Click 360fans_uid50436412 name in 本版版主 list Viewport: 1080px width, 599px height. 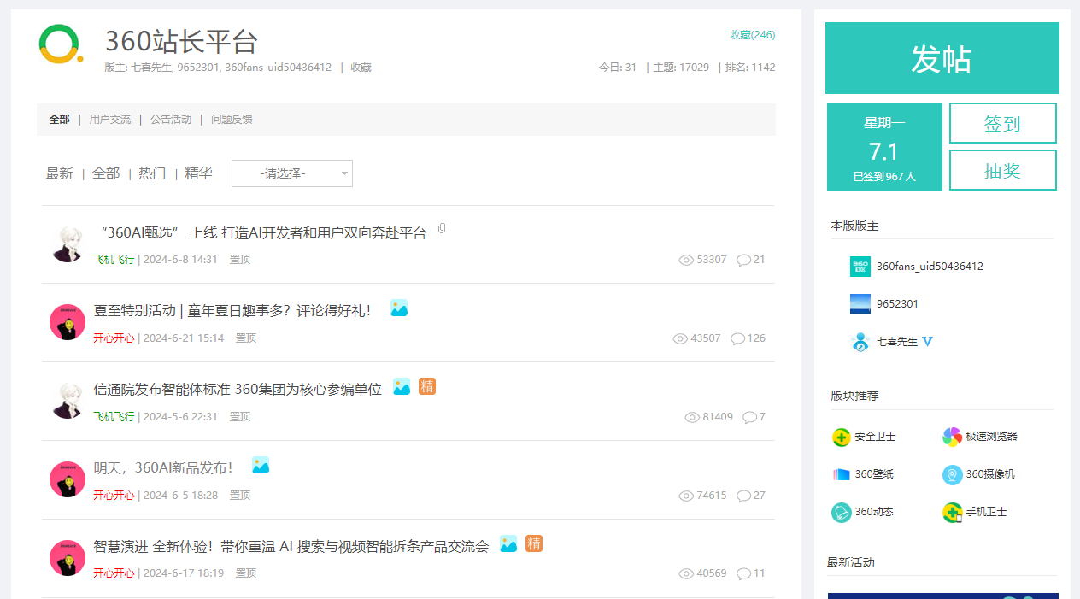[930, 267]
